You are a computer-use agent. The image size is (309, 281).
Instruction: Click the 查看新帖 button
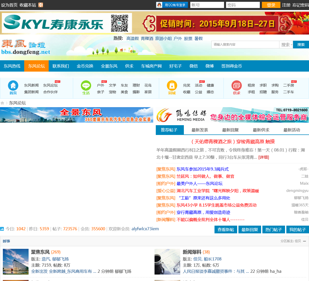coord(226,229)
